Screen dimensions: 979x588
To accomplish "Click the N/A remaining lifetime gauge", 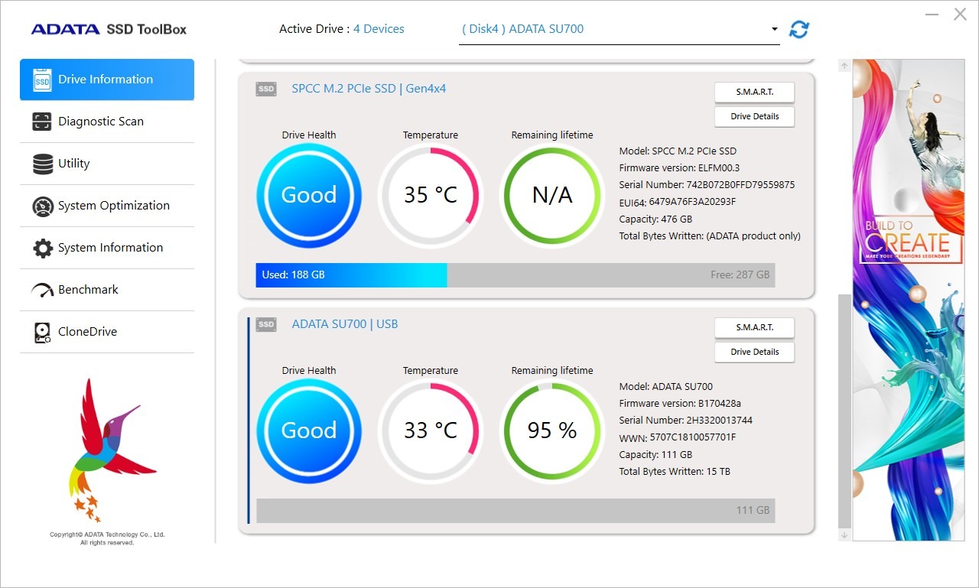I will [x=552, y=196].
